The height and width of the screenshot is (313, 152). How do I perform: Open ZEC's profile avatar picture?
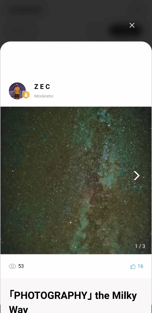point(17,91)
